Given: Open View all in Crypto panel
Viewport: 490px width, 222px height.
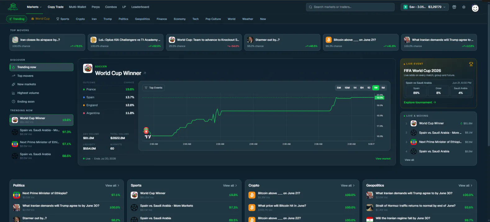Looking at the screenshot, I should (347, 186).
